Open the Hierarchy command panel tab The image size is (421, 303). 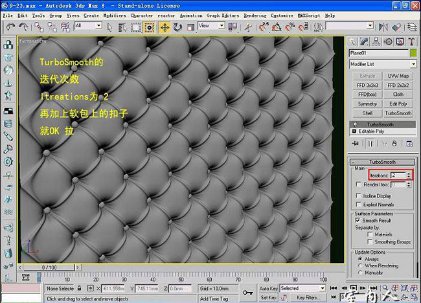376,42
